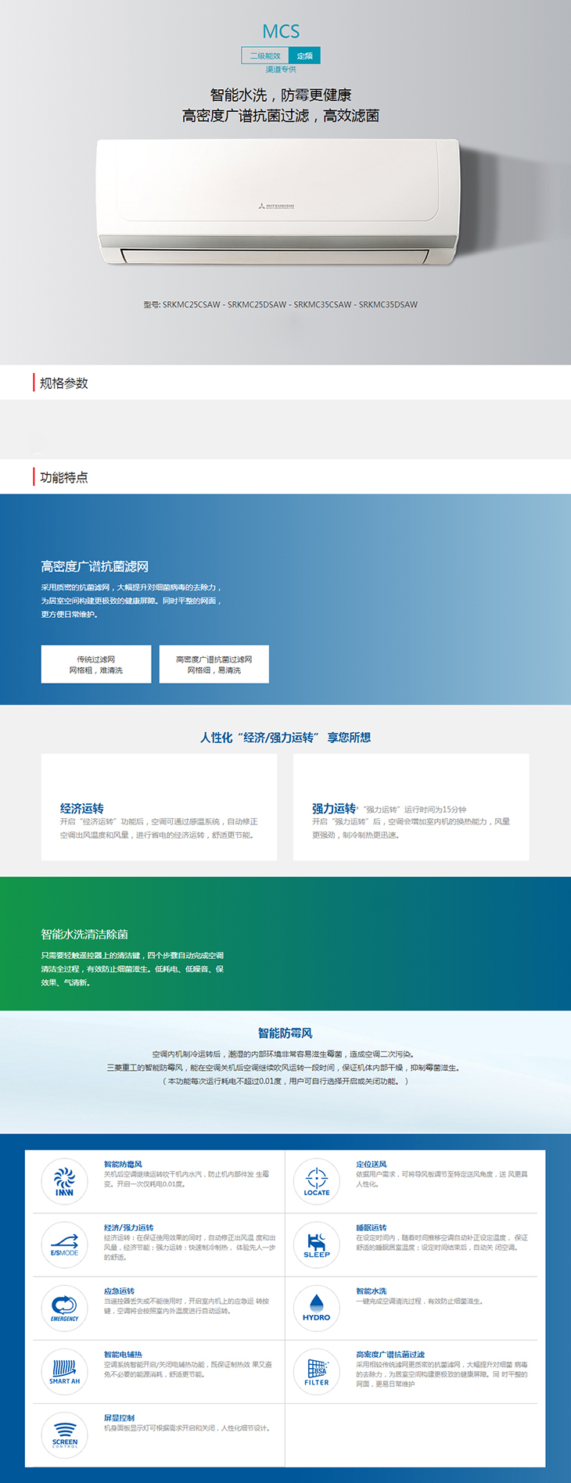The height and width of the screenshot is (1483, 571).
Task: Click the 传统过滤网 comparison box
Action: pos(96,664)
